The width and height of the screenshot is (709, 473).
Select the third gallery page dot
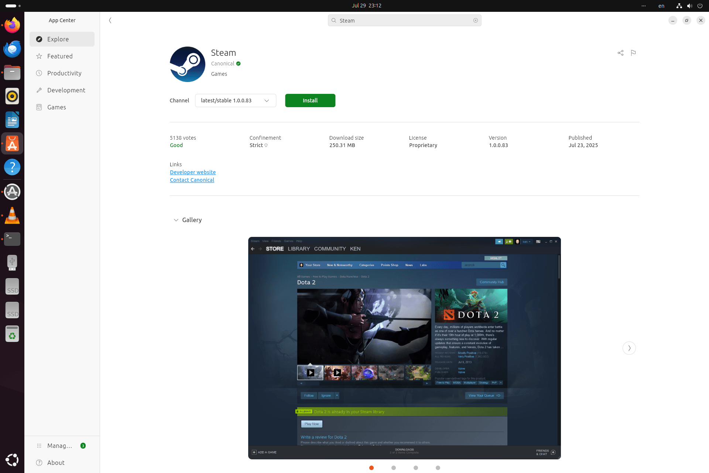[416, 468]
